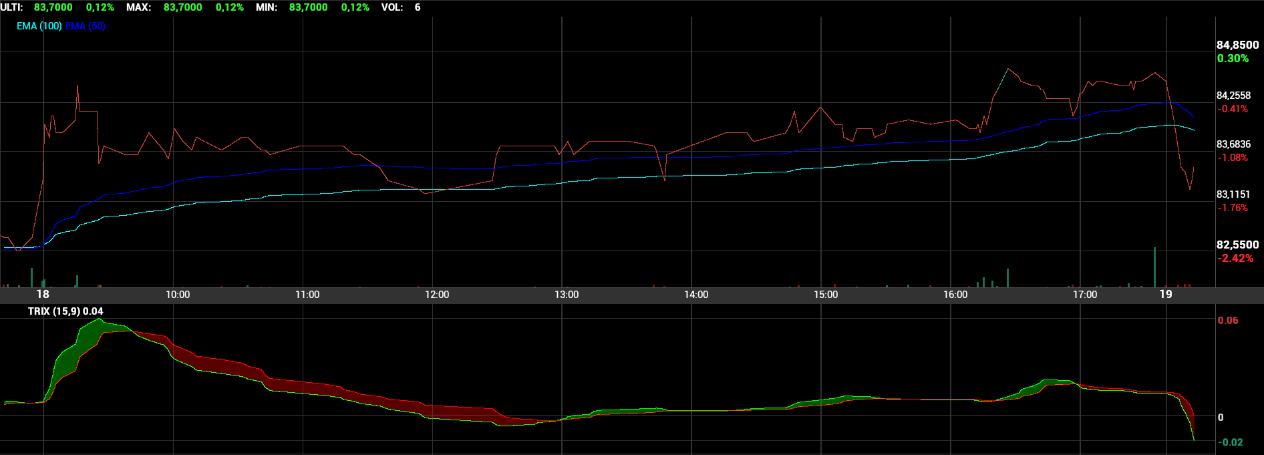Click the 84,8500 price axis label
Image resolution: width=1264 pixels, height=455 pixels.
tap(1237, 45)
